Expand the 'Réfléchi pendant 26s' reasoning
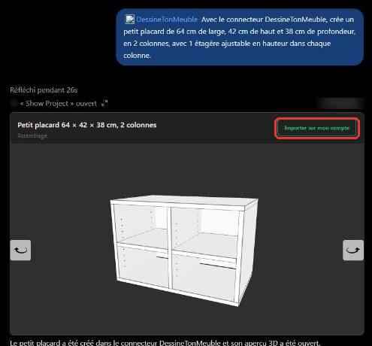Image resolution: width=372 pixels, height=346 pixels. [x=44, y=90]
